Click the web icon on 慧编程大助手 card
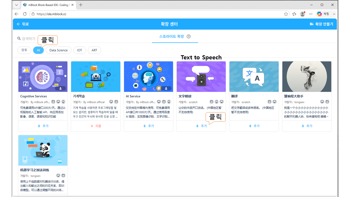The image size is (350, 197). 327,102
